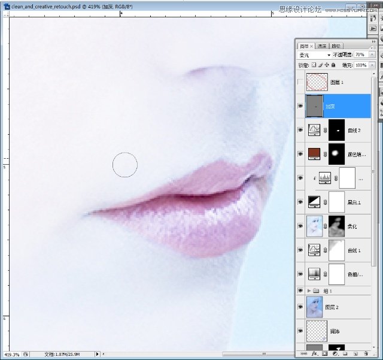Toggle visibility of 颜色填充 layer

click(x=300, y=154)
